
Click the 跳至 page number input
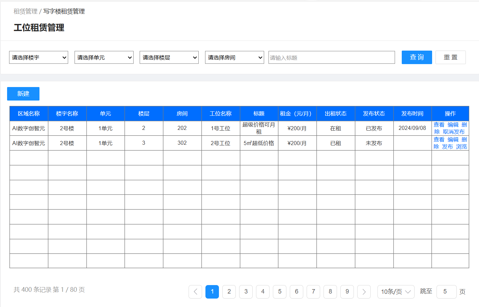click(447, 292)
